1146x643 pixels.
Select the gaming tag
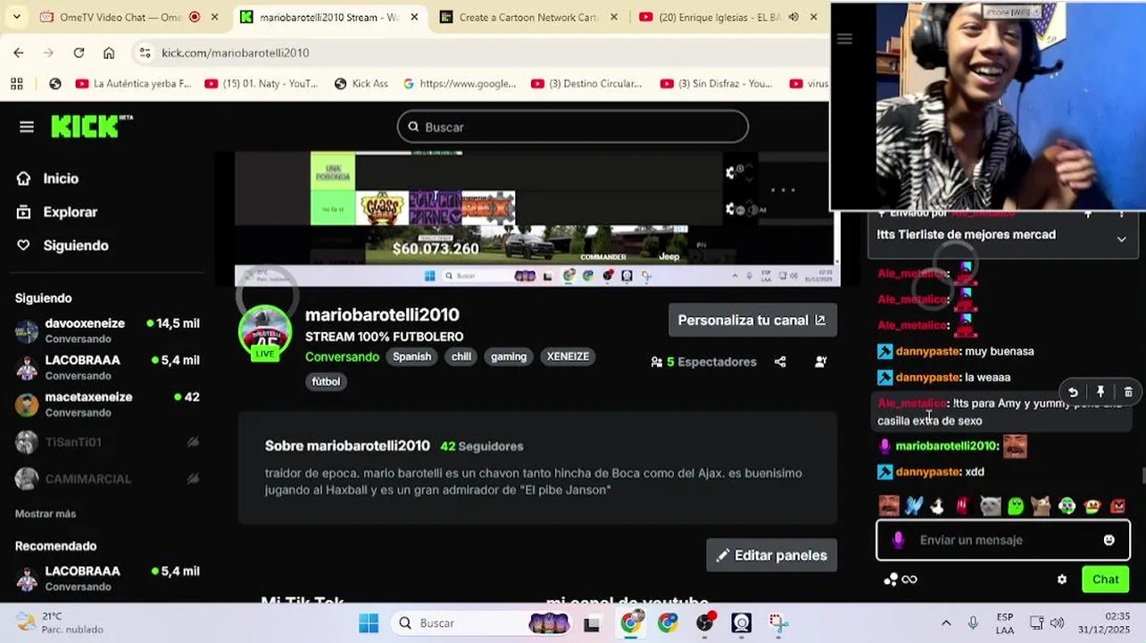click(509, 356)
